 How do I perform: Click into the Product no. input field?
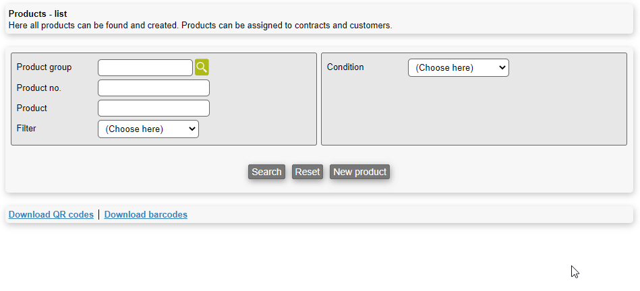[x=154, y=88]
